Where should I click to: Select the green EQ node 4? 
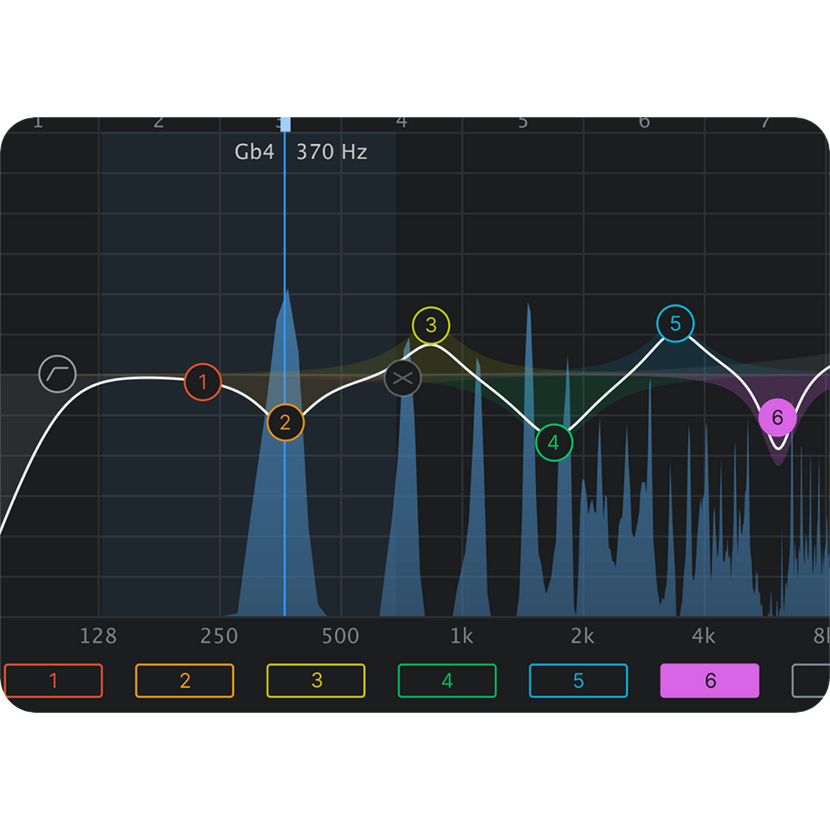tap(554, 442)
